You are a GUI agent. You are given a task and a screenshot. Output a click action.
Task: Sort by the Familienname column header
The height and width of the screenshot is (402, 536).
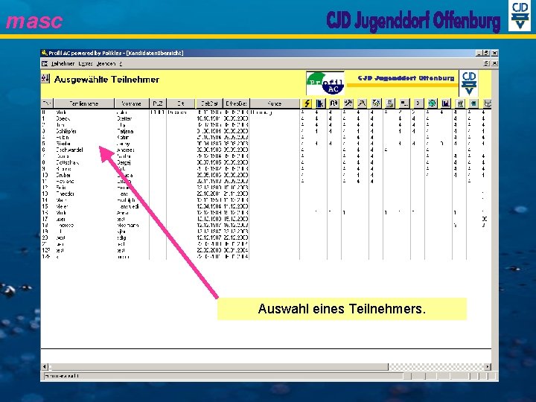click(x=84, y=103)
